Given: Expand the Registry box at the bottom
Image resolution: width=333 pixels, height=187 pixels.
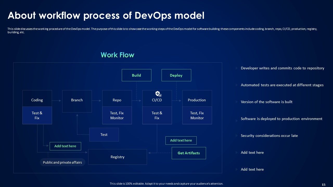Looking at the screenshot, I should pyautogui.click(x=117, y=157).
